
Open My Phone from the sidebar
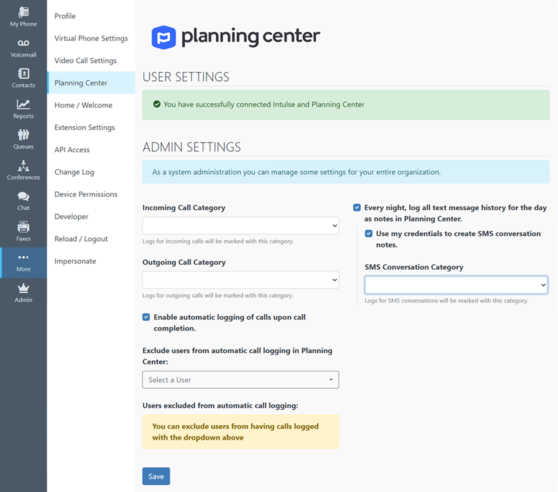[23, 17]
